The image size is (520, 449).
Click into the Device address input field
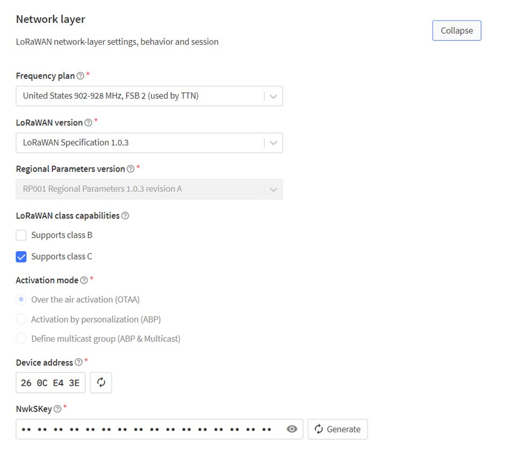click(51, 383)
